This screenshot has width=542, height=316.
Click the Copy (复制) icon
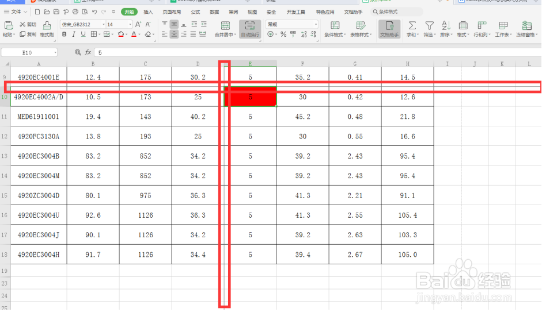click(22, 34)
